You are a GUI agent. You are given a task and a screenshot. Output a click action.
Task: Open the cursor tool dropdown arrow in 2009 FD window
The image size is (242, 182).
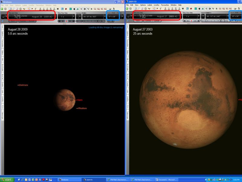tap(131, 16)
